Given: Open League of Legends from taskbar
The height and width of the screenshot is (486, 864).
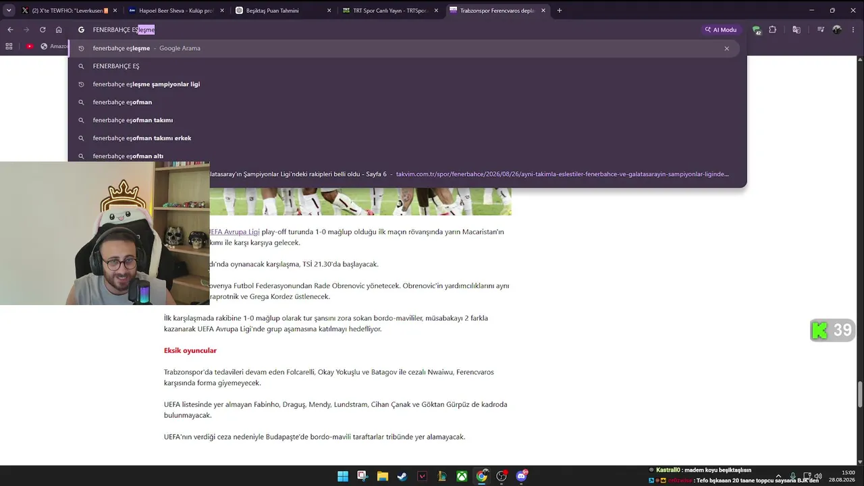Looking at the screenshot, I should point(442,477).
